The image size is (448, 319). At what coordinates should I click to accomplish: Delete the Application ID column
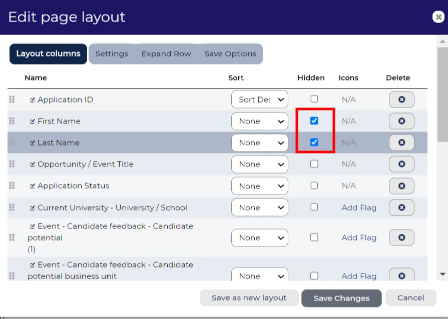click(401, 99)
